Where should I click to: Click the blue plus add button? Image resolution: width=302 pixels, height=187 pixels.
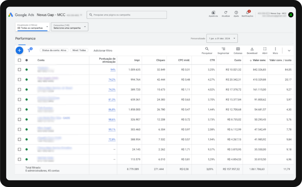[x=19, y=50]
